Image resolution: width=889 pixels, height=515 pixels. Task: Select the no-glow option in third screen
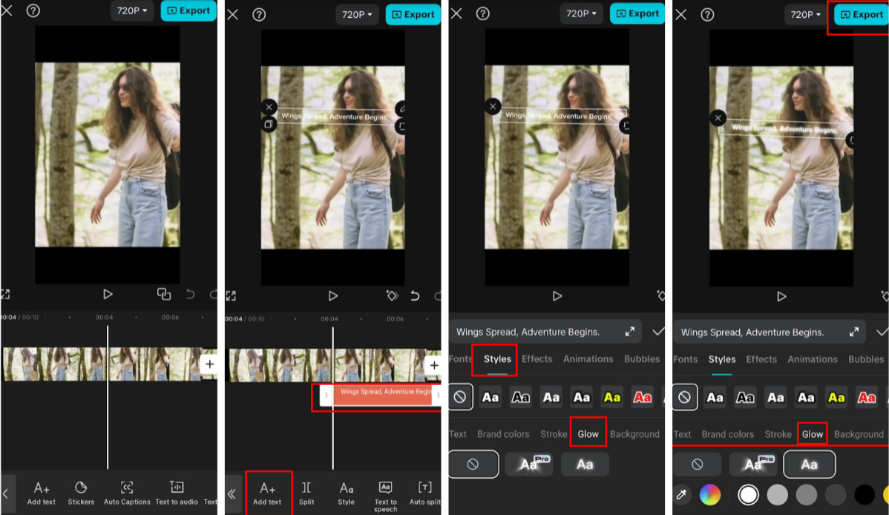click(x=473, y=465)
